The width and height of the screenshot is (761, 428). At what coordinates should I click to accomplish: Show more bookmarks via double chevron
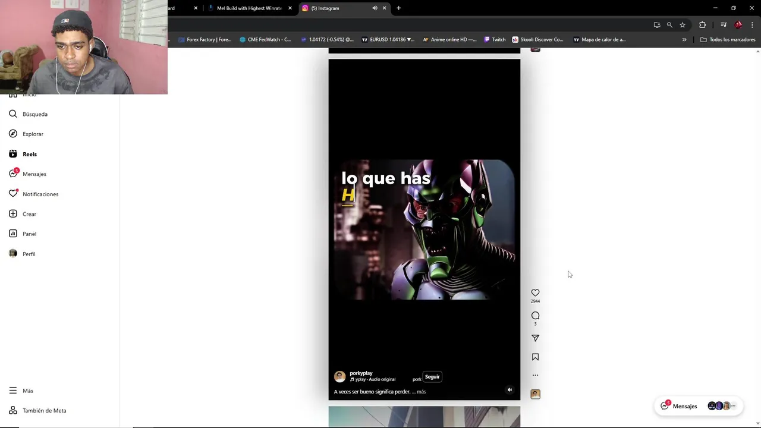coord(684,40)
